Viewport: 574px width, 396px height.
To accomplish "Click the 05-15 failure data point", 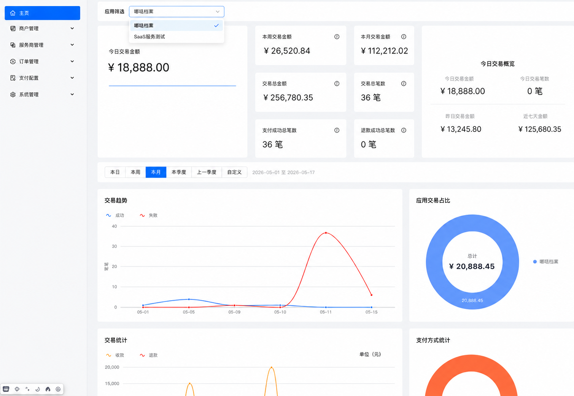I will tap(372, 295).
